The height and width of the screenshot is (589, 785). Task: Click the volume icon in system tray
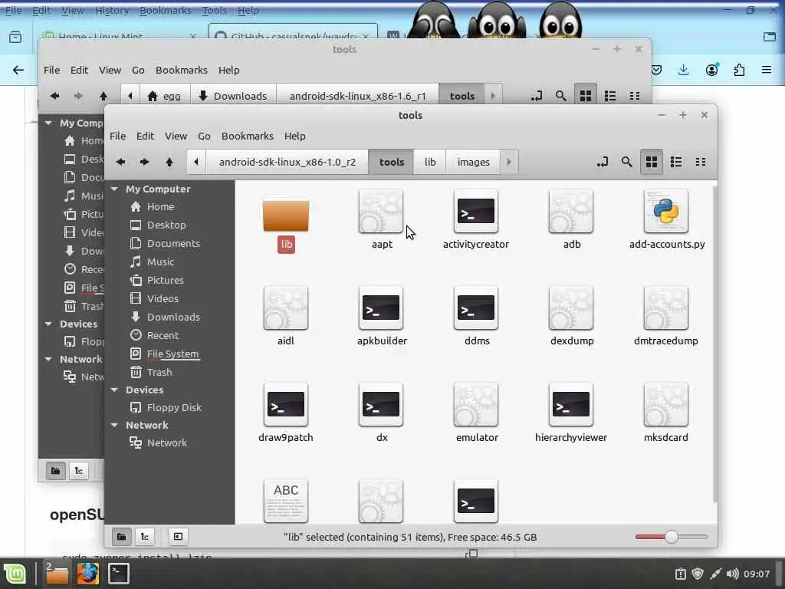[x=732, y=574]
